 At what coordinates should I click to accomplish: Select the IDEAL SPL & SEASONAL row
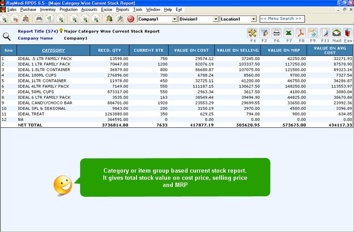(x=176, y=108)
